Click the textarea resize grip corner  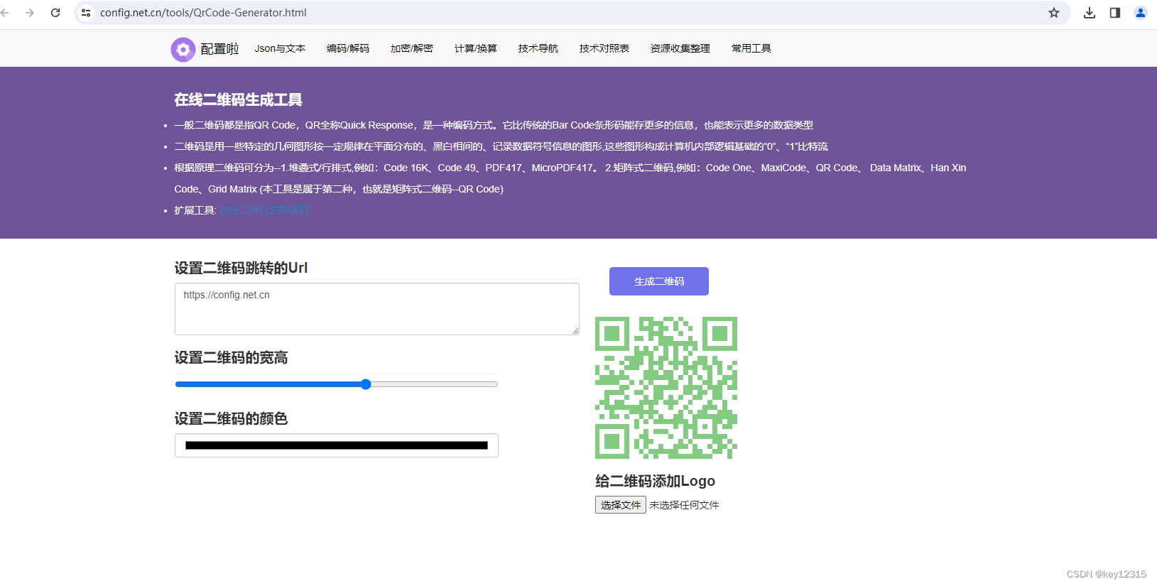click(575, 331)
